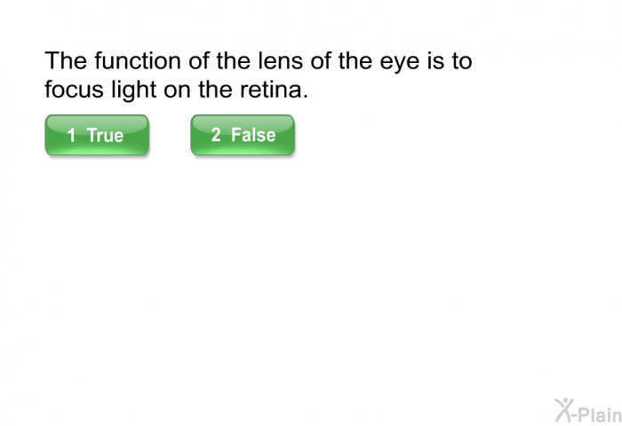This screenshot has height=426, width=622.
Task: Click the number 2 on the False button
Action: coord(216,136)
